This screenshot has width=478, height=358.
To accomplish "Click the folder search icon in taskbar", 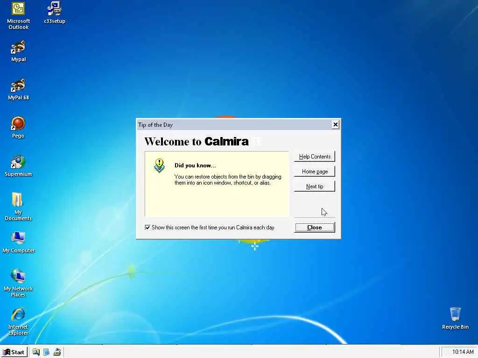I will pos(36,352).
